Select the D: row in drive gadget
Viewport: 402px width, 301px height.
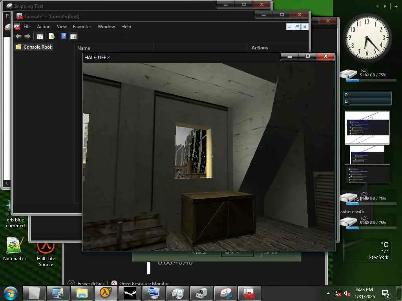[367, 102]
